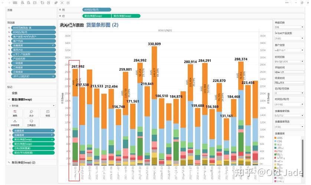Image resolution: width=311 pixels, height=185 pixels.
Task: Click the AMS orange legend swatch
Action: (x=275, y=138)
